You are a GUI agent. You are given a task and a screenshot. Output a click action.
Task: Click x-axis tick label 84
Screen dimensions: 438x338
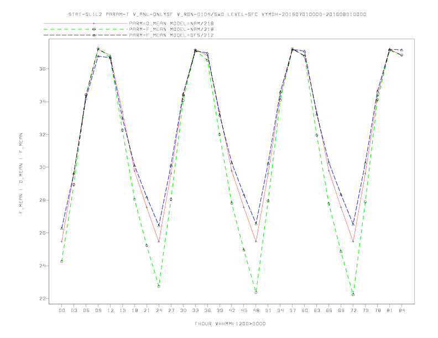point(402,310)
